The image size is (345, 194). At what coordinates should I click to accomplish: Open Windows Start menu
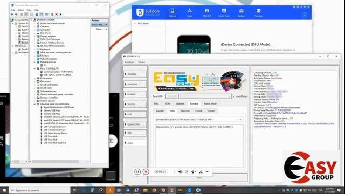[4, 190]
